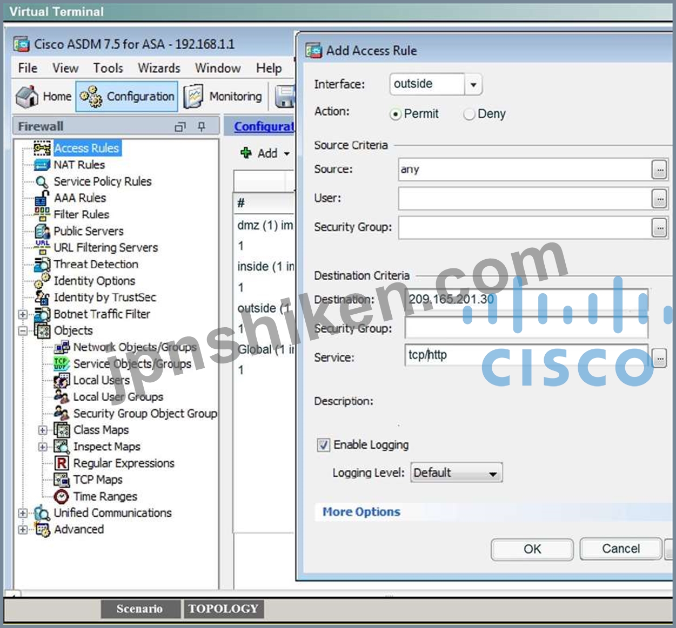Select the Class Maps icon
This screenshot has height=628, width=676.
coord(62,430)
